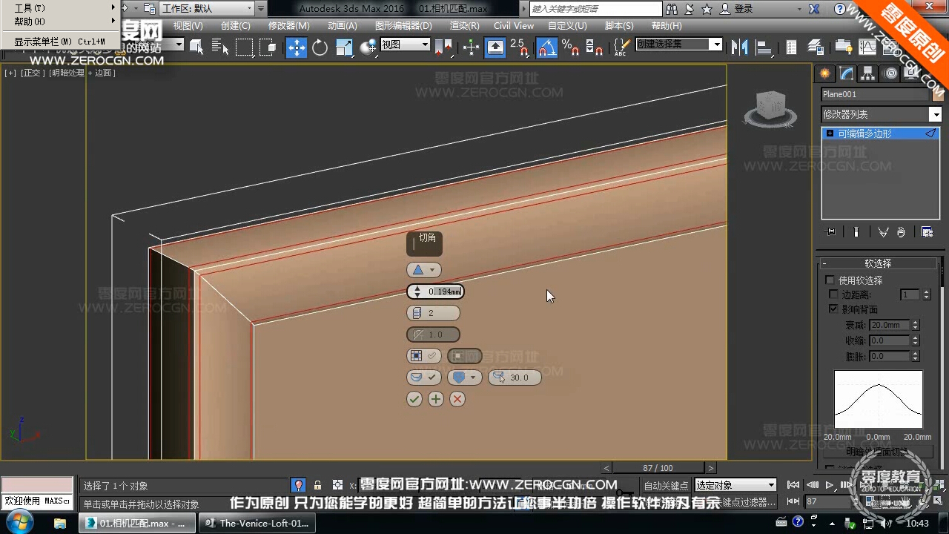Click Make Unique modifier icon
Screen dimensions: 949x534
point(883,232)
